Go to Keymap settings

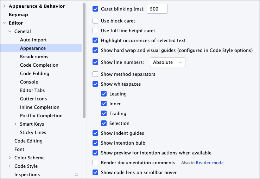click(x=18, y=14)
